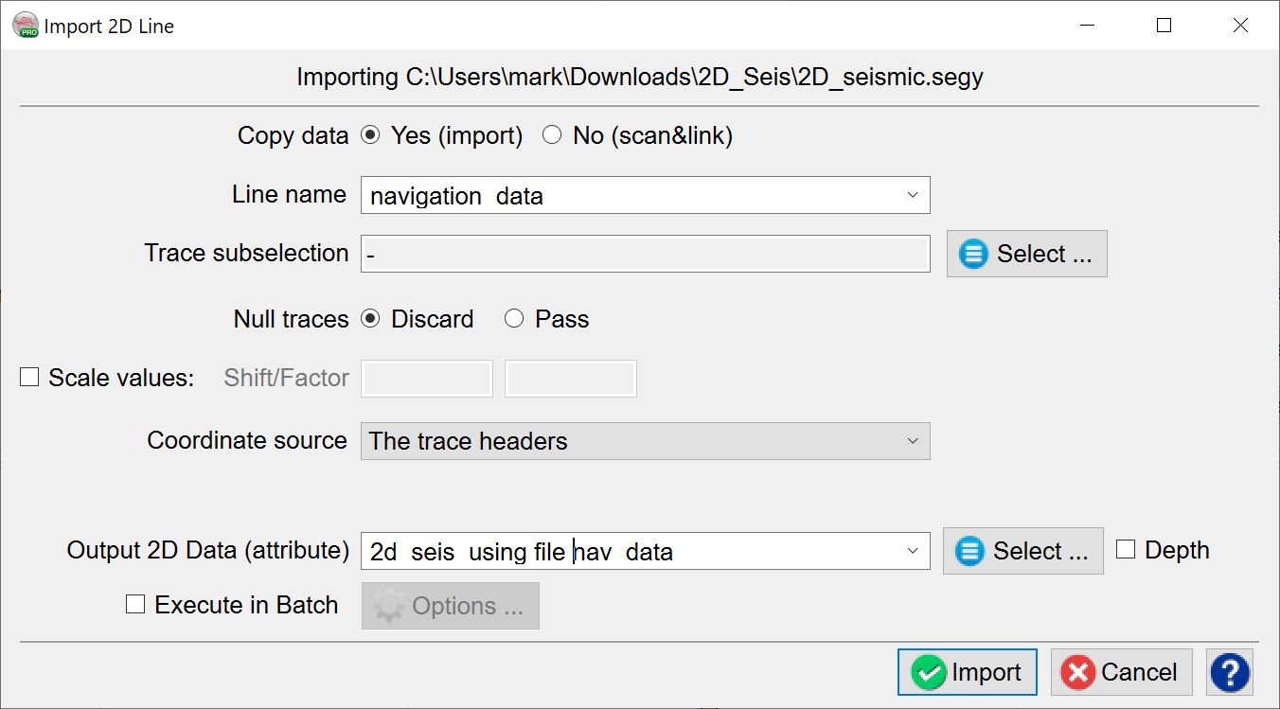Maximize the Import 2D Line window
Viewport: 1280px width, 709px height.
click(1164, 26)
